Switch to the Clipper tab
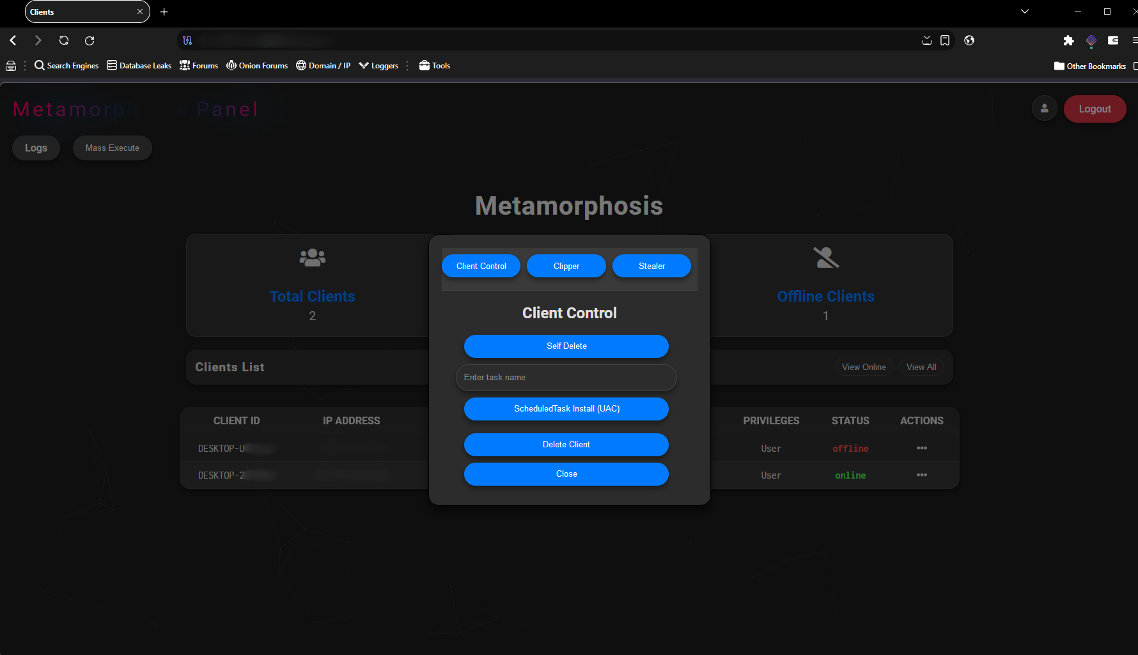This screenshot has height=655, width=1138. click(566, 266)
